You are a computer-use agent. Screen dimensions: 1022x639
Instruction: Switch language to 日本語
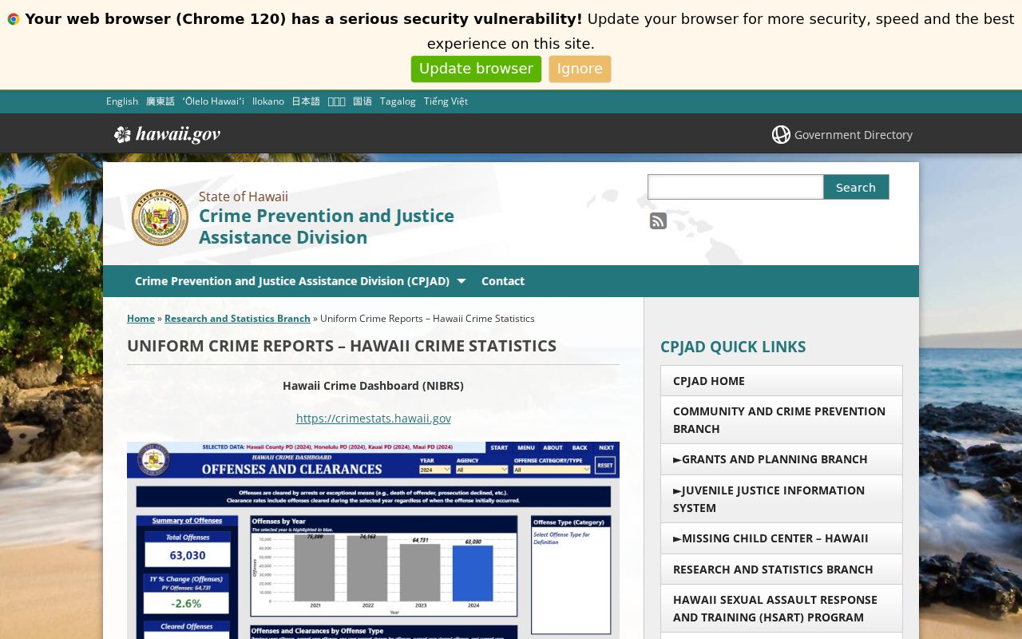pos(306,101)
